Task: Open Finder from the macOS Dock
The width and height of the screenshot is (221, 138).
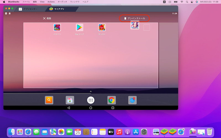Action: click(12, 132)
